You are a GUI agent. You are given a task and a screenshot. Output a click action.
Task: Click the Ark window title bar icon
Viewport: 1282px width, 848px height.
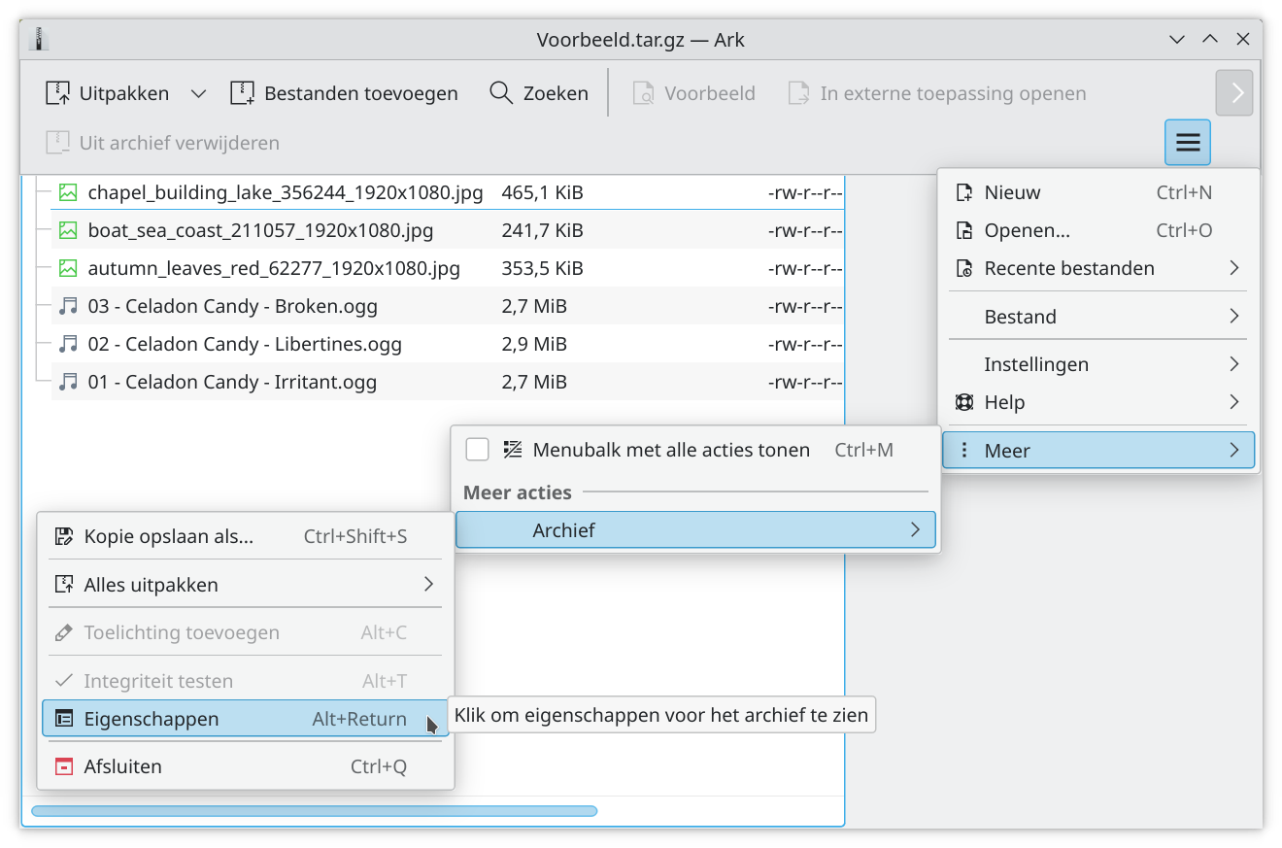pos(40,40)
